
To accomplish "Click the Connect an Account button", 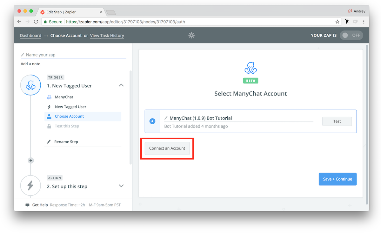I will click(x=167, y=148).
